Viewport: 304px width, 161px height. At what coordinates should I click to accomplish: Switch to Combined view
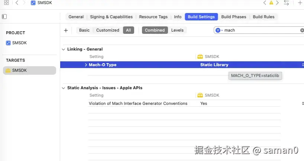coord(155,30)
